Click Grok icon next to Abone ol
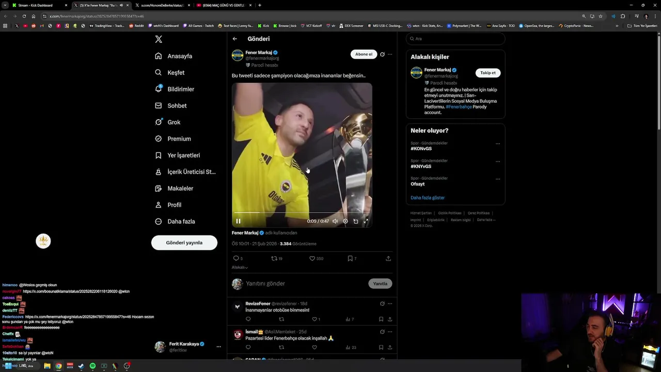Screen dimensions: 661x372 382,54
